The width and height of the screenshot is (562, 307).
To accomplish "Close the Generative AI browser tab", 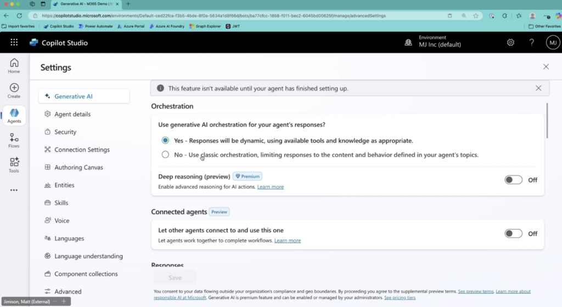I will coord(117,4).
